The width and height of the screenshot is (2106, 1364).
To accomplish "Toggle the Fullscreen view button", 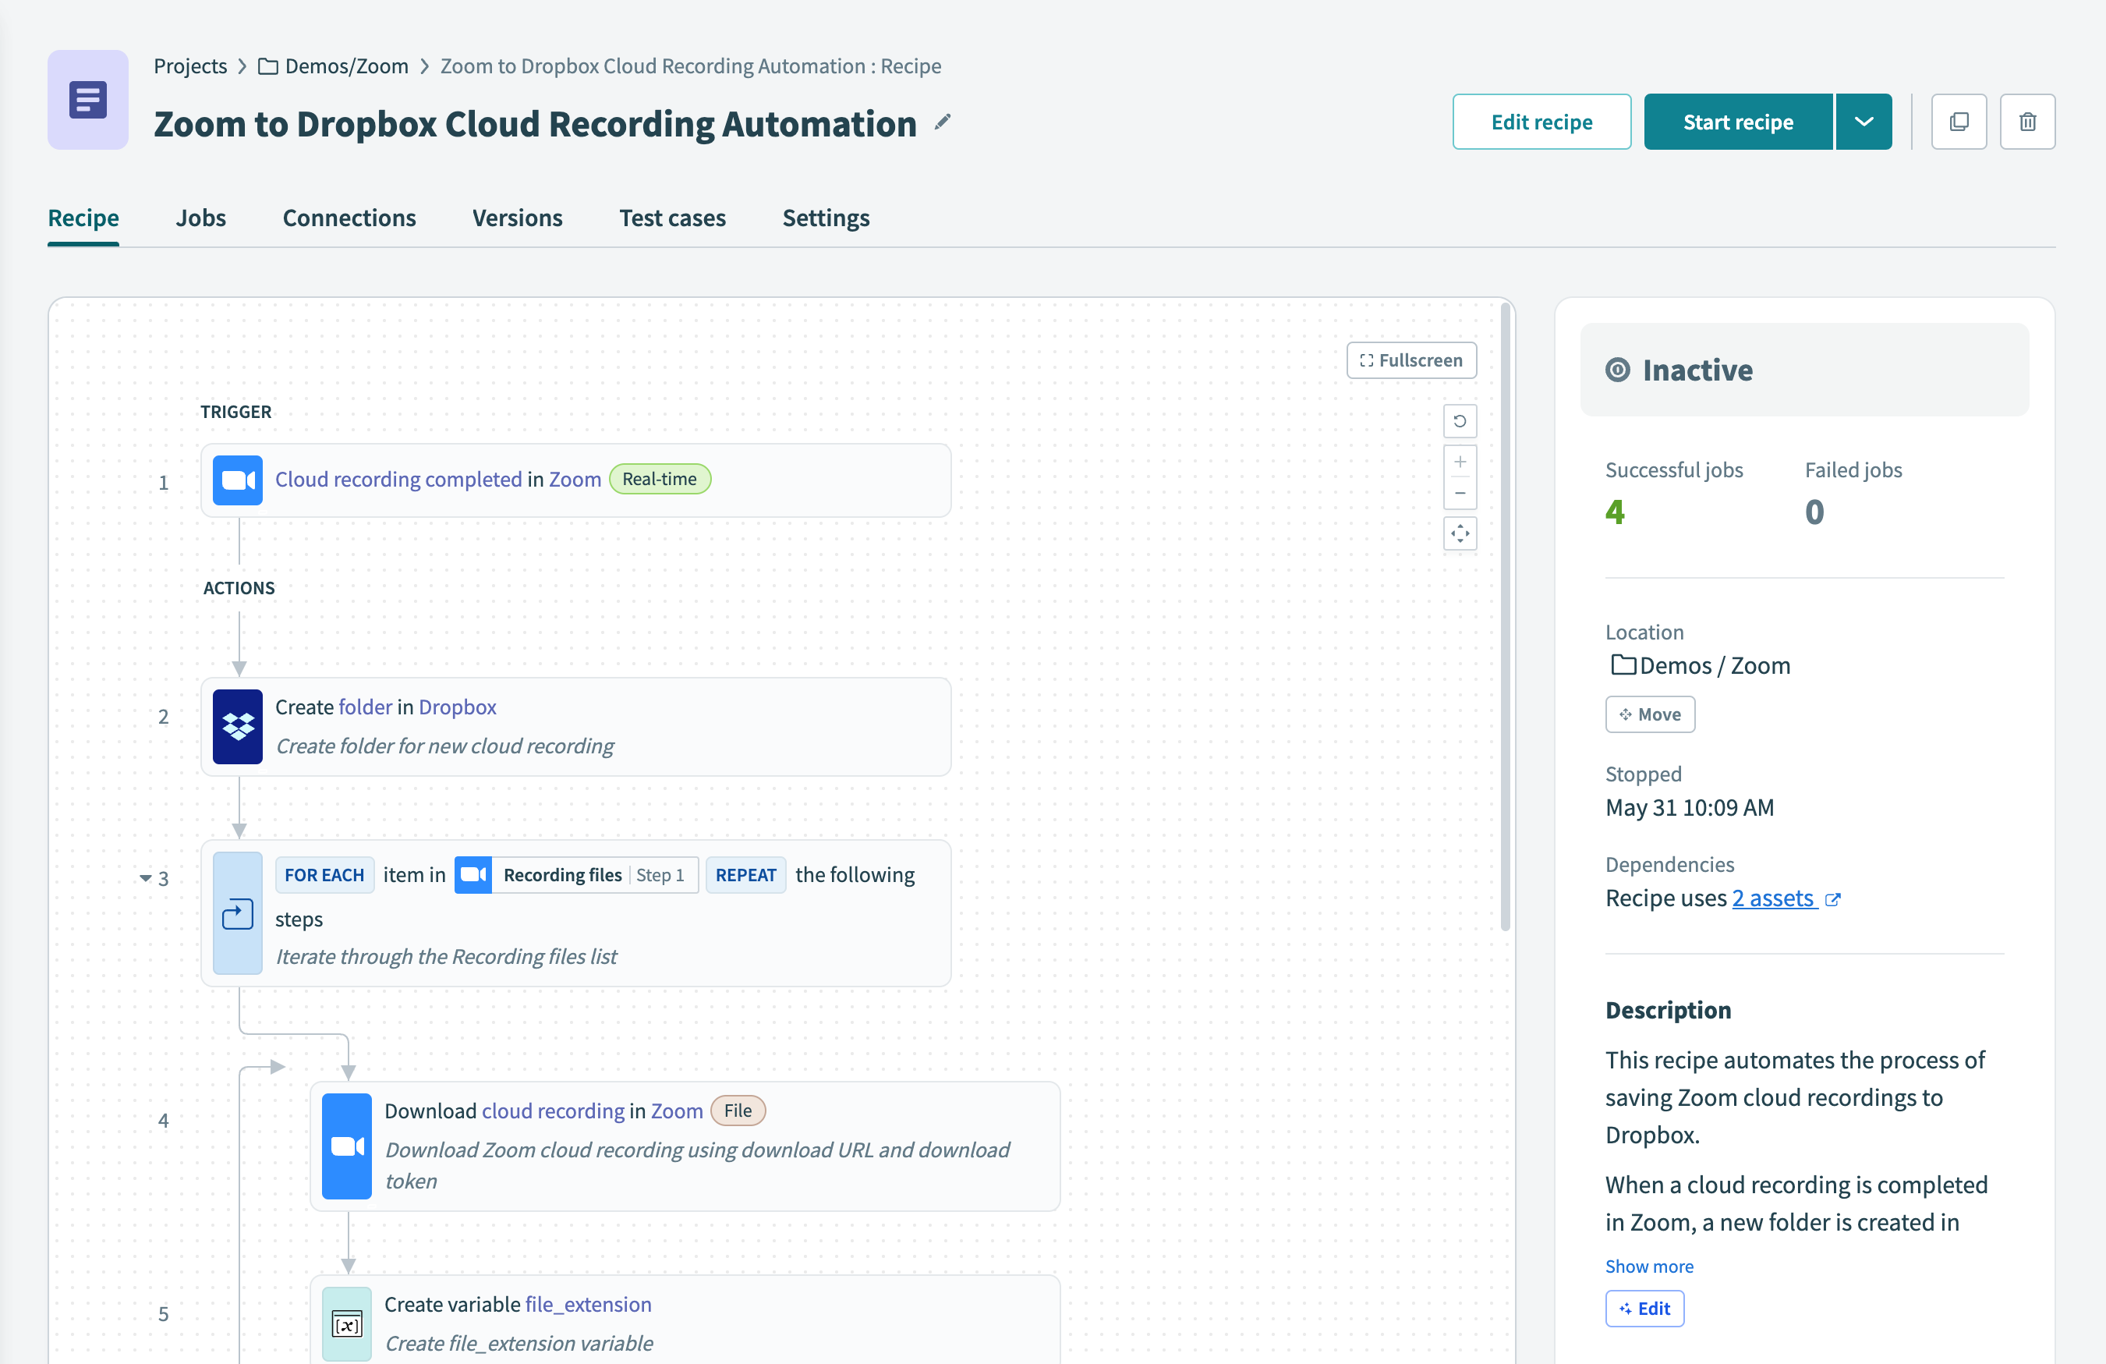I will click(1409, 360).
